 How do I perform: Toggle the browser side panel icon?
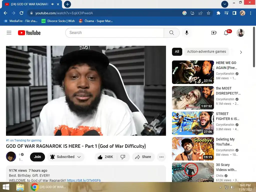pos(234,13)
